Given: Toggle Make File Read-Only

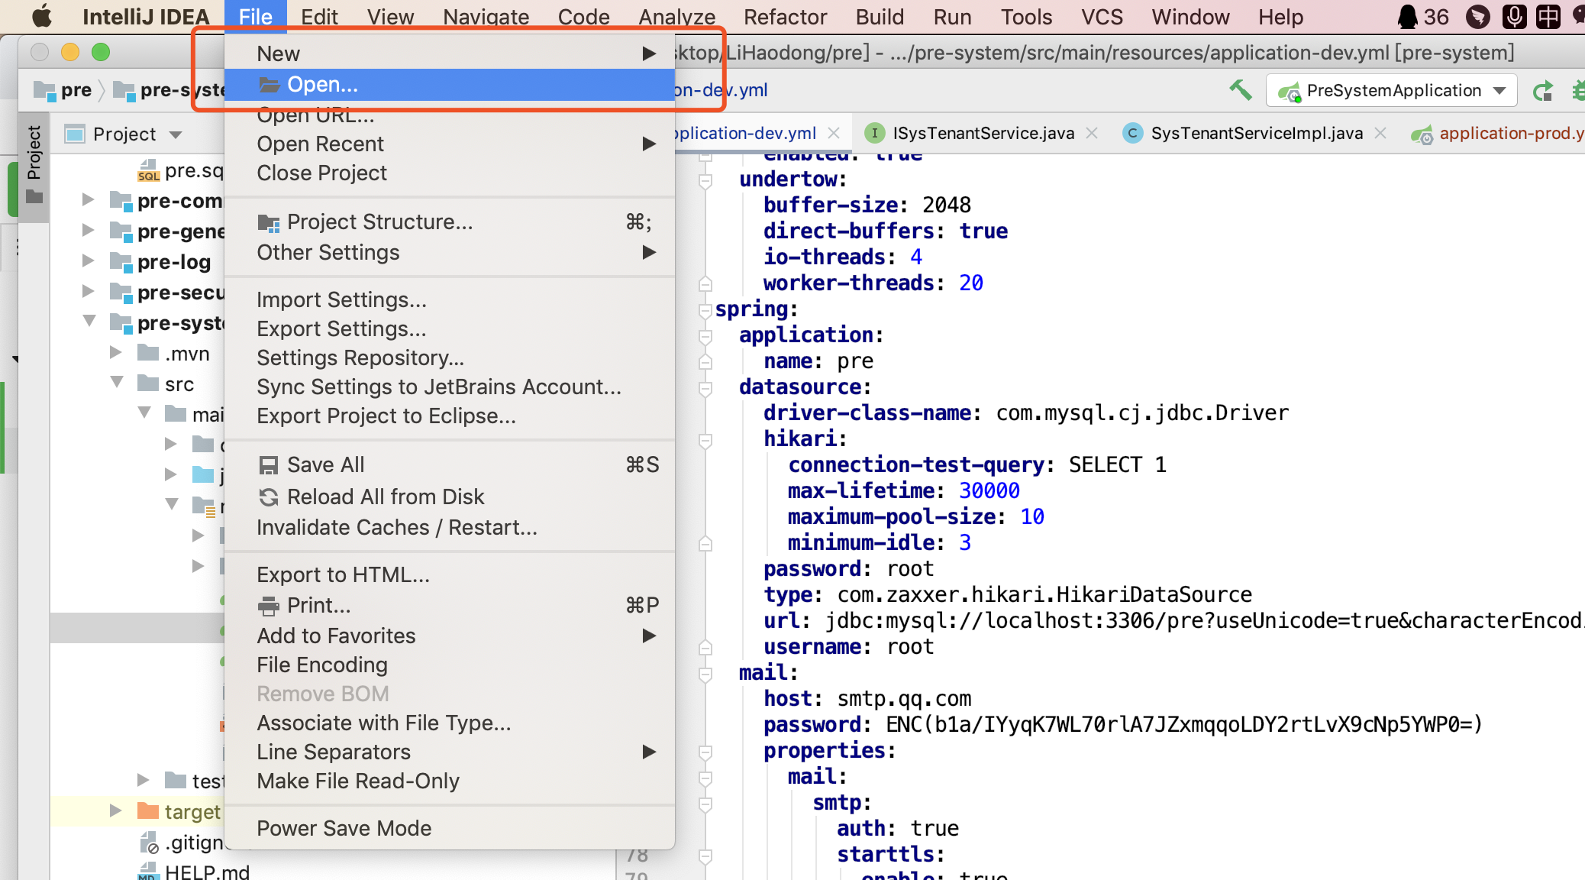Looking at the screenshot, I should (449, 781).
